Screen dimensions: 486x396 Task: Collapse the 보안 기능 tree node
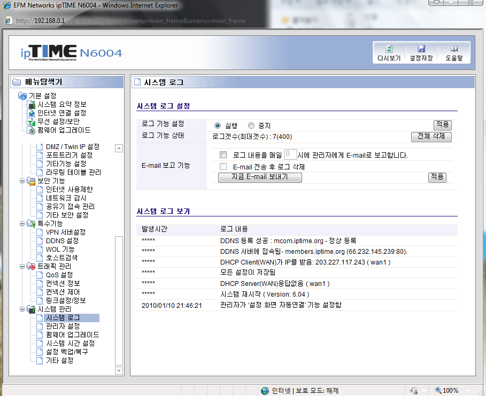point(22,181)
